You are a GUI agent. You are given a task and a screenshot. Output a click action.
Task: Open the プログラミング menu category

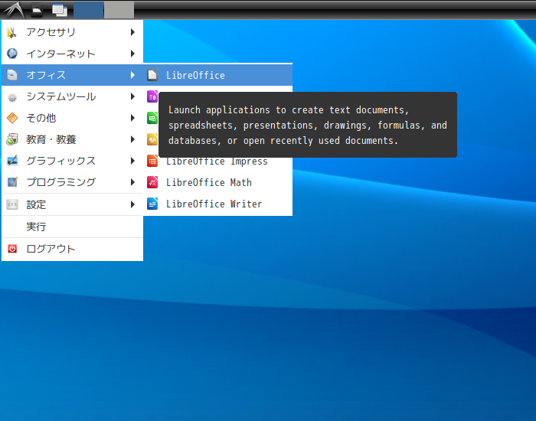[61, 182]
